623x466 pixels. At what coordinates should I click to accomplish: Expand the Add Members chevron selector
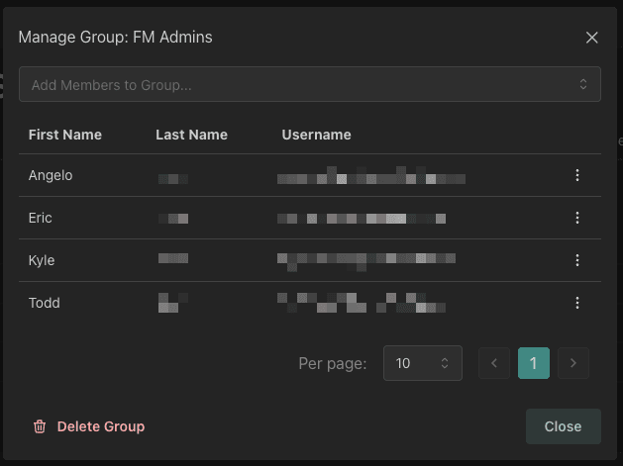click(x=583, y=85)
